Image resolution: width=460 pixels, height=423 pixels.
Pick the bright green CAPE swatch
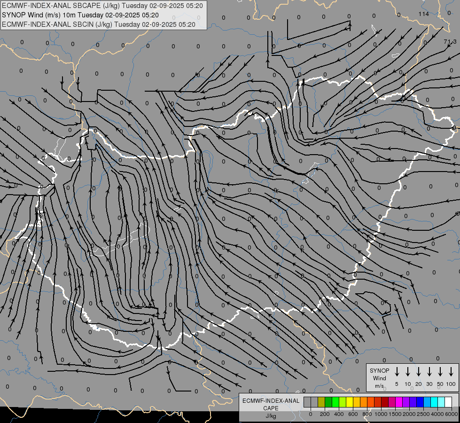pyautogui.click(x=335, y=402)
